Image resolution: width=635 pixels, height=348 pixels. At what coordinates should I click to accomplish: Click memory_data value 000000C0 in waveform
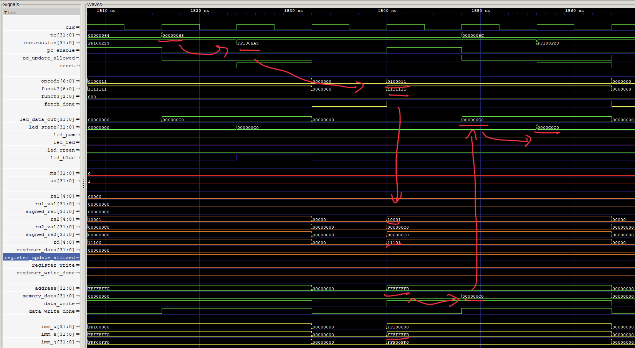473,296
